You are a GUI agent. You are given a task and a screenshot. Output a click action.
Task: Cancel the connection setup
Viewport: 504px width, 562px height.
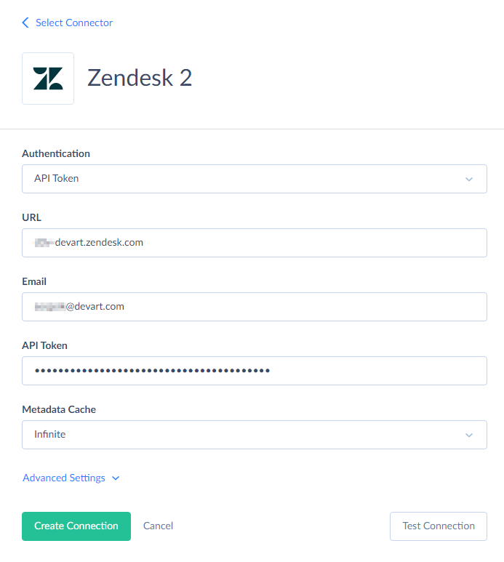158,526
